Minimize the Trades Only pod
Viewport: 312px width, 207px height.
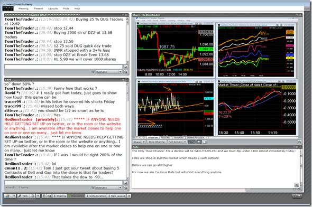click(123, 15)
